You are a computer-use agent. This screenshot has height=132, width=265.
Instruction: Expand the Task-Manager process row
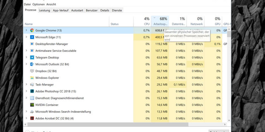pyautogui.click(x=26, y=84)
